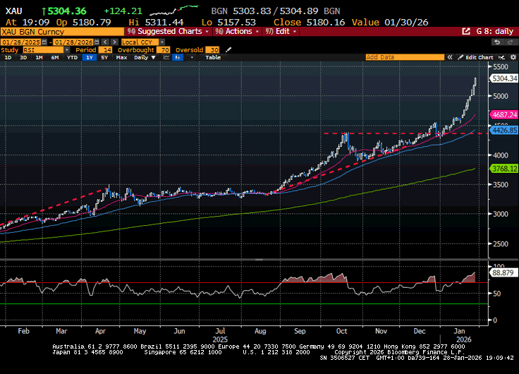Open the Actions menu
The image size is (519, 374).
[x=238, y=32]
